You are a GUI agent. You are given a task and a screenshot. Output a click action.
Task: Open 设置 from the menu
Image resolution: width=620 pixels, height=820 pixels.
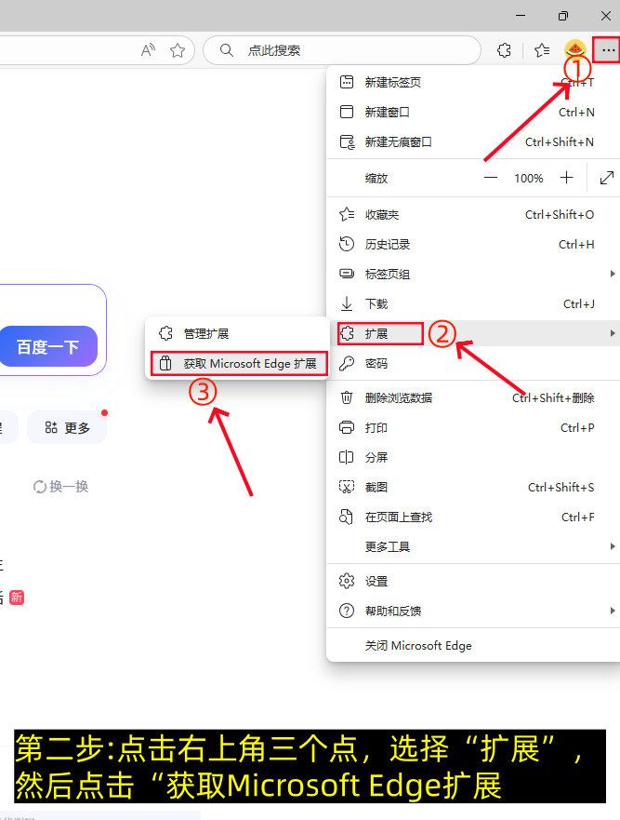click(x=473, y=582)
